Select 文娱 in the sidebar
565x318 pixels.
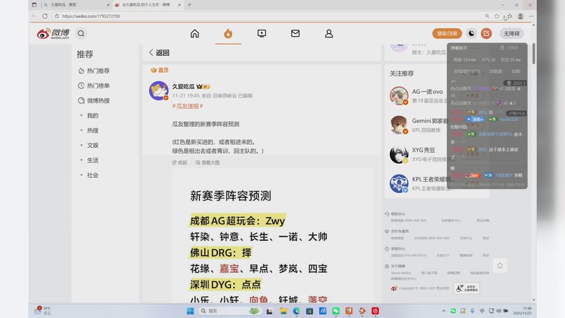[x=93, y=146]
